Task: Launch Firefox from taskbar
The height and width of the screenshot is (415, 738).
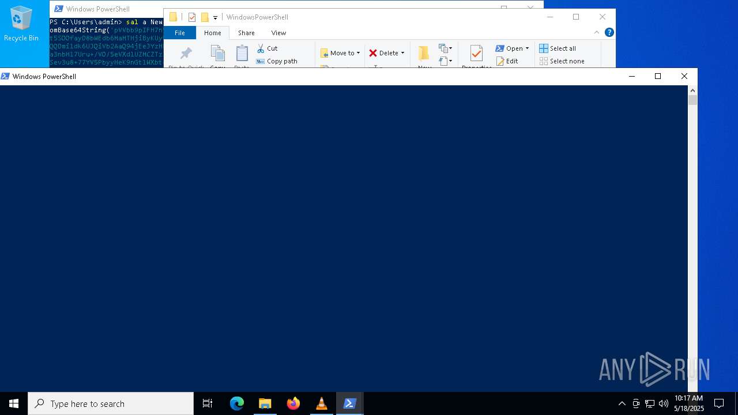Action: (293, 403)
